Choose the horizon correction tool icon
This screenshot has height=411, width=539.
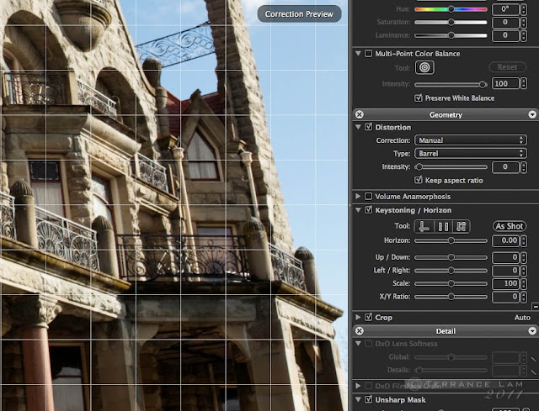pos(424,226)
